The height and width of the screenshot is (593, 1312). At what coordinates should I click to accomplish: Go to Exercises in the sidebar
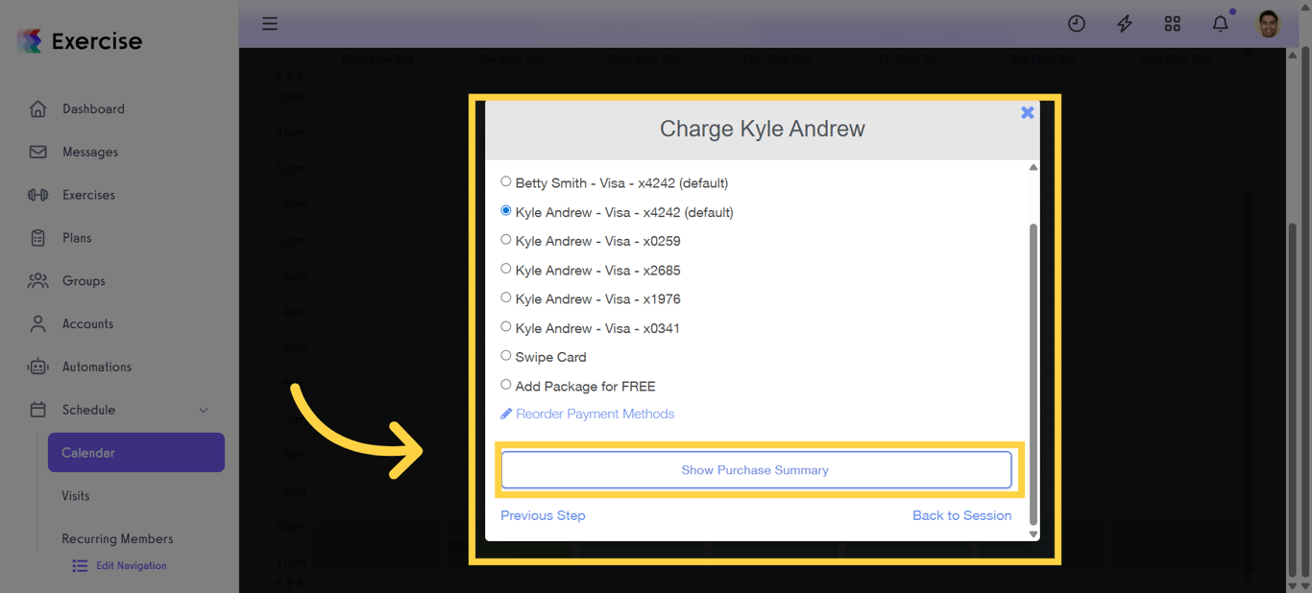(x=88, y=195)
